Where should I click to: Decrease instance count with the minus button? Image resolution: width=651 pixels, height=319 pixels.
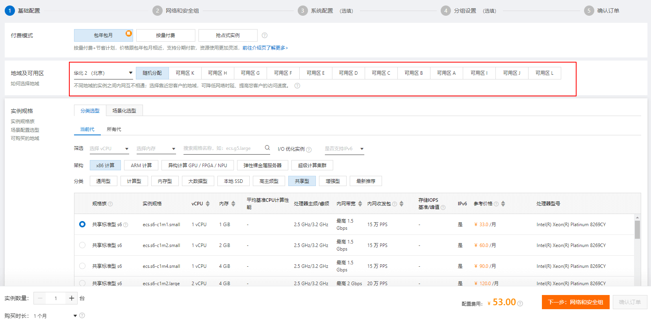40,298
